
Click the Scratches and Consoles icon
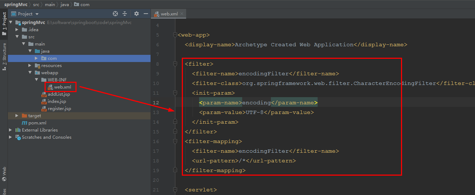tap(18, 137)
